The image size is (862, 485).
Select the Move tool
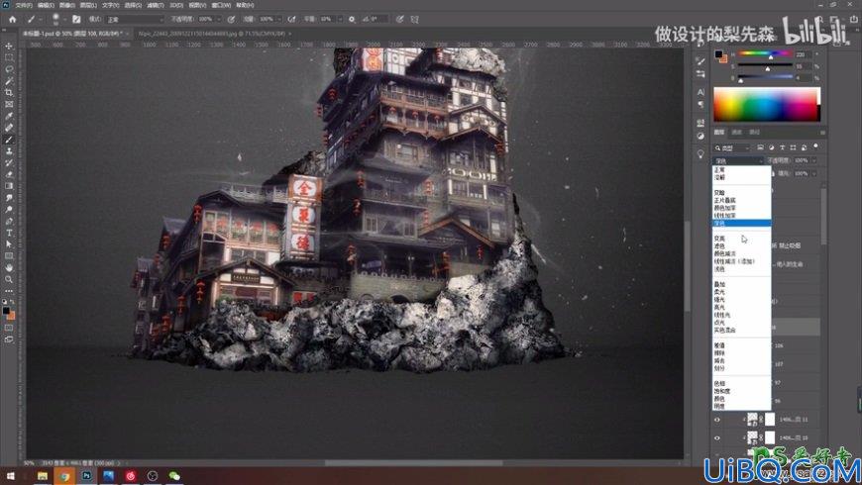[x=9, y=46]
